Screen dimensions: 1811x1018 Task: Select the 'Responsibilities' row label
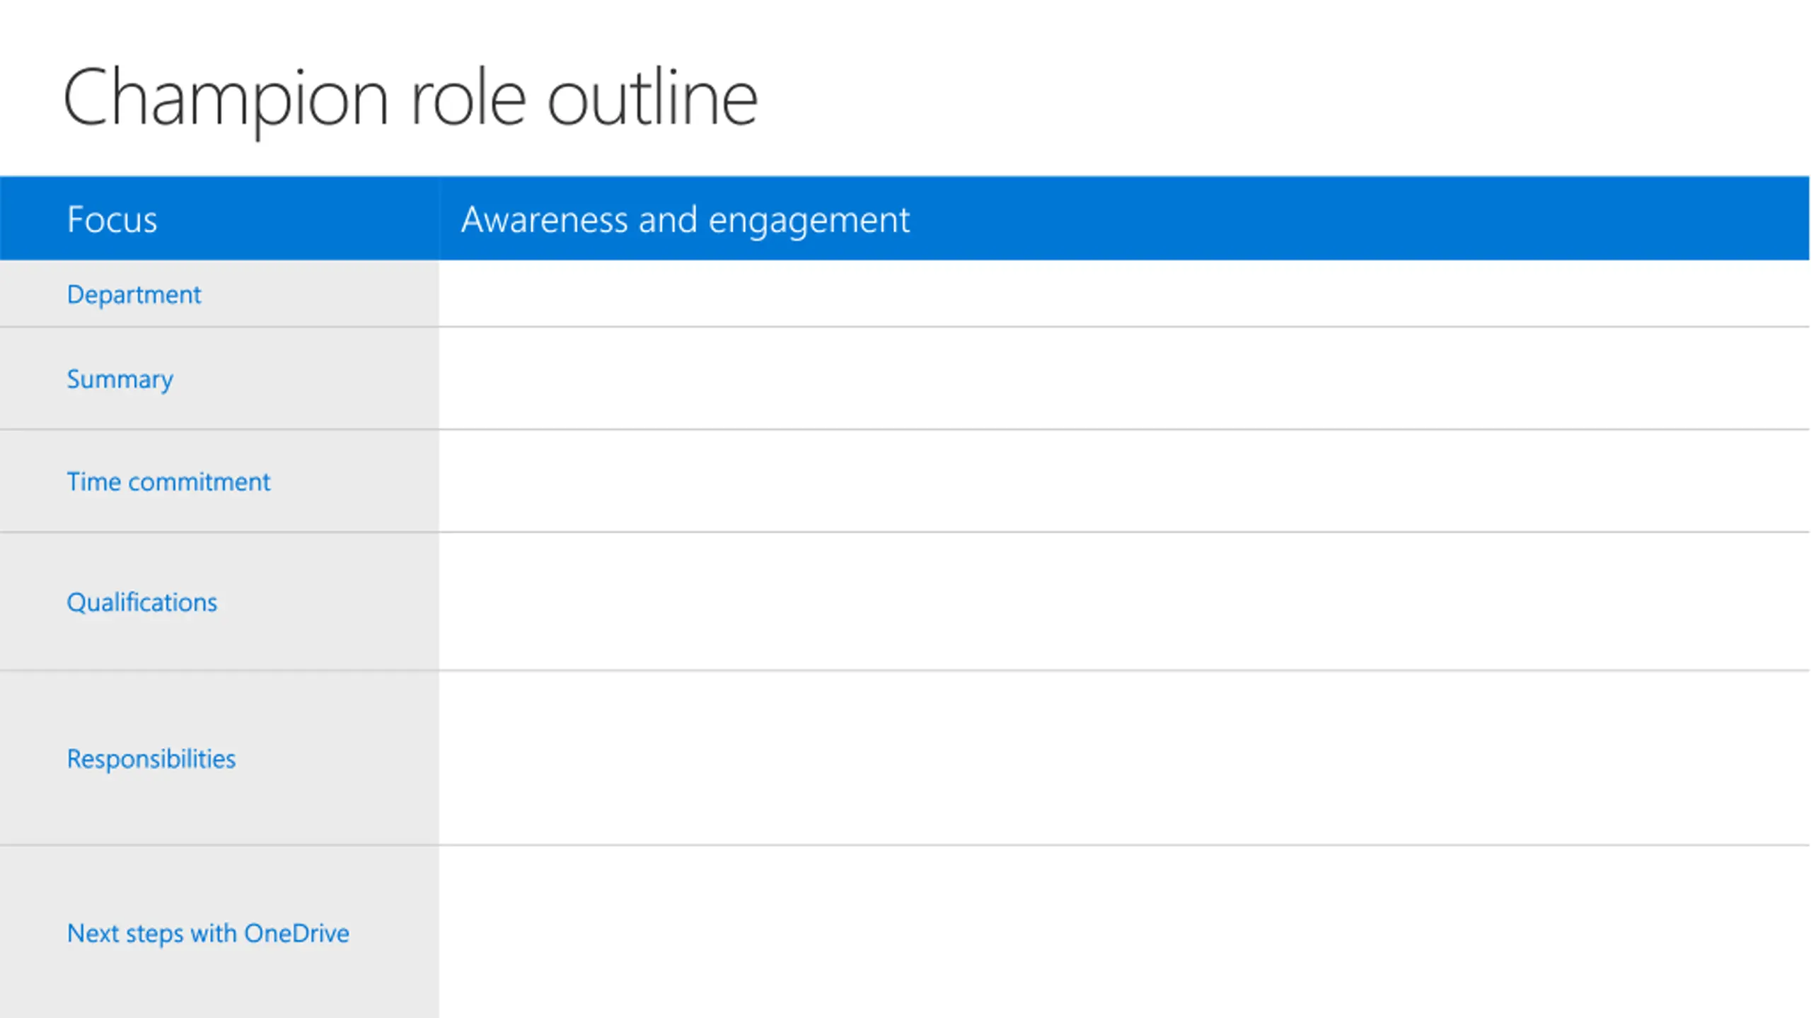[x=151, y=759]
